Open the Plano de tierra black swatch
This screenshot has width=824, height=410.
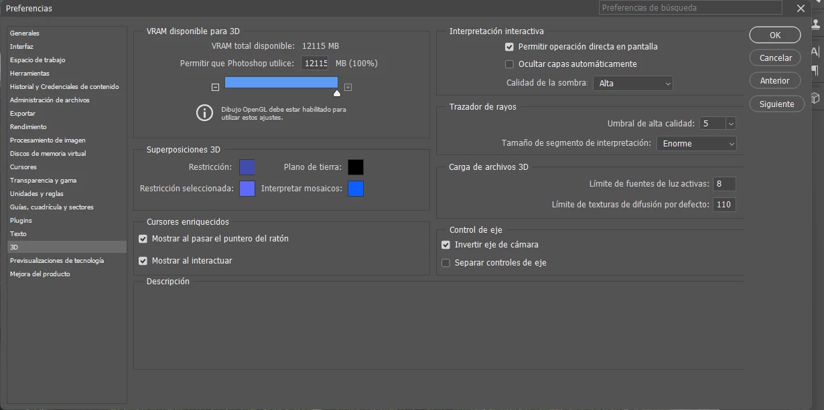coord(356,167)
